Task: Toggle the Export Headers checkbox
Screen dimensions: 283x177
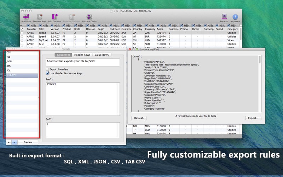Action: tap(47, 69)
